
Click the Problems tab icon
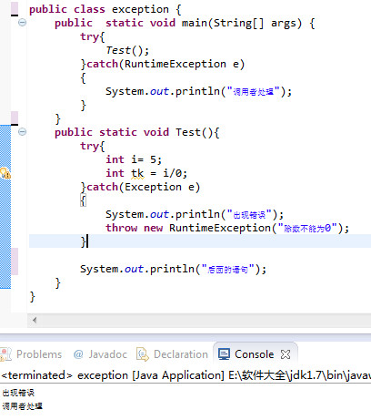click(5, 354)
